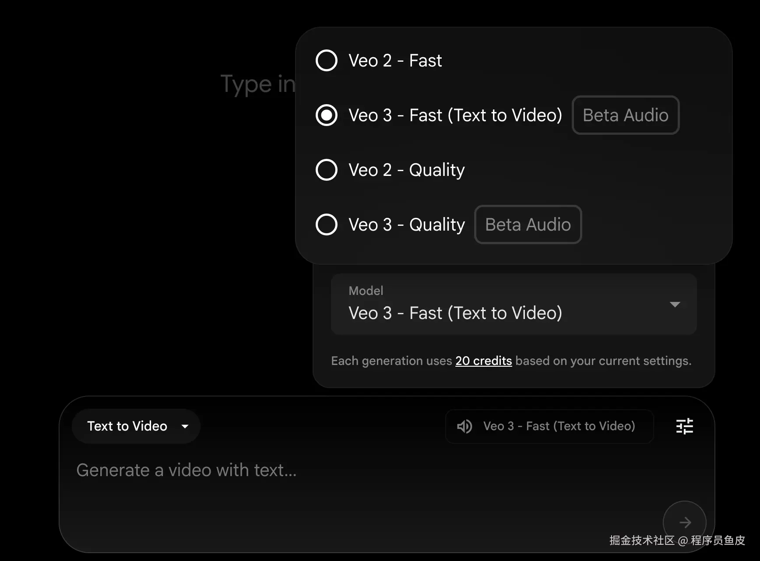The height and width of the screenshot is (561, 760).
Task: Click the arrow submit button
Action: [x=684, y=522]
